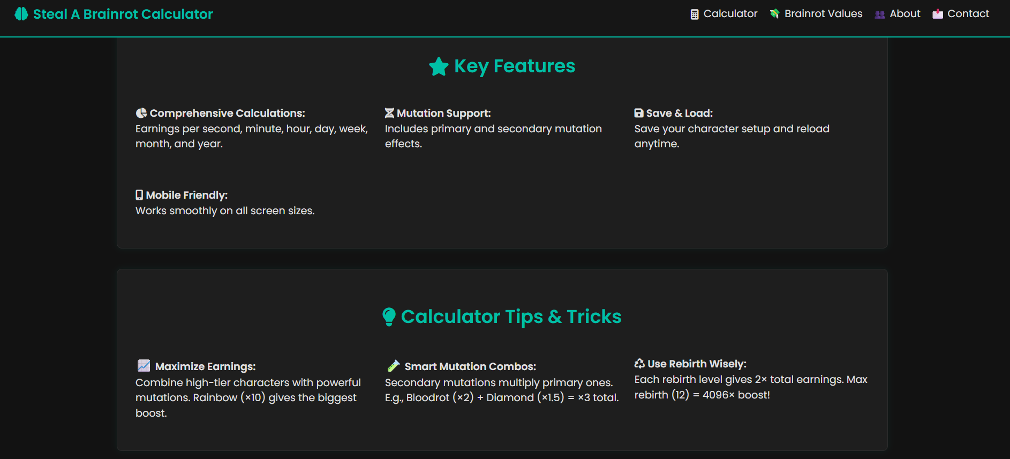Go to the About page
Image resolution: width=1010 pixels, height=459 pixels.
tap(898, 14)
